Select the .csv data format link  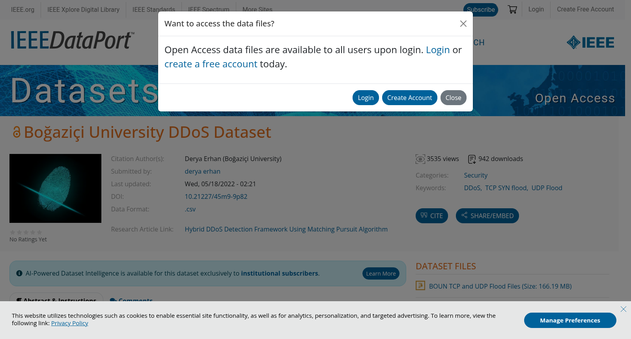tap(190, 209)
